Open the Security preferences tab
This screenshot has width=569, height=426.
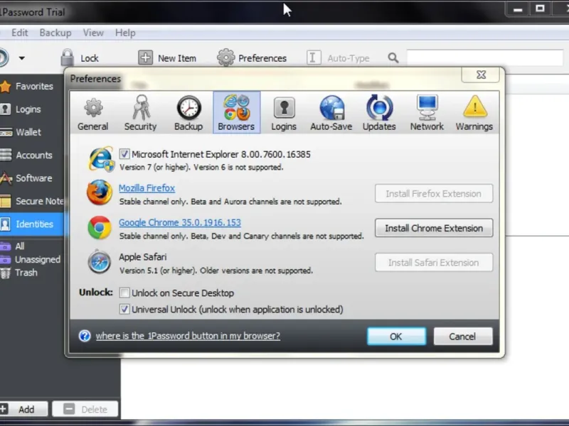(140, 113)
